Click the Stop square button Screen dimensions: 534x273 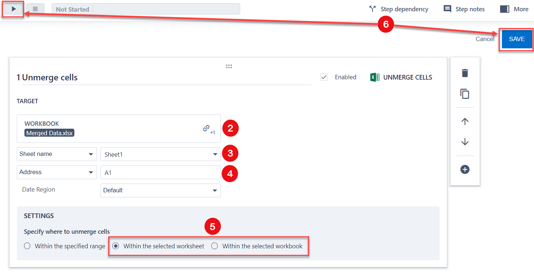pyautogui.click(x=35, y=9)
